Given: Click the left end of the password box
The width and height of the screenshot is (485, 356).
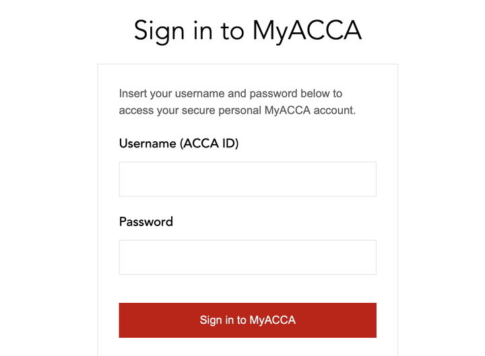Looking at the screenshot, I should (x=129, y=257).
